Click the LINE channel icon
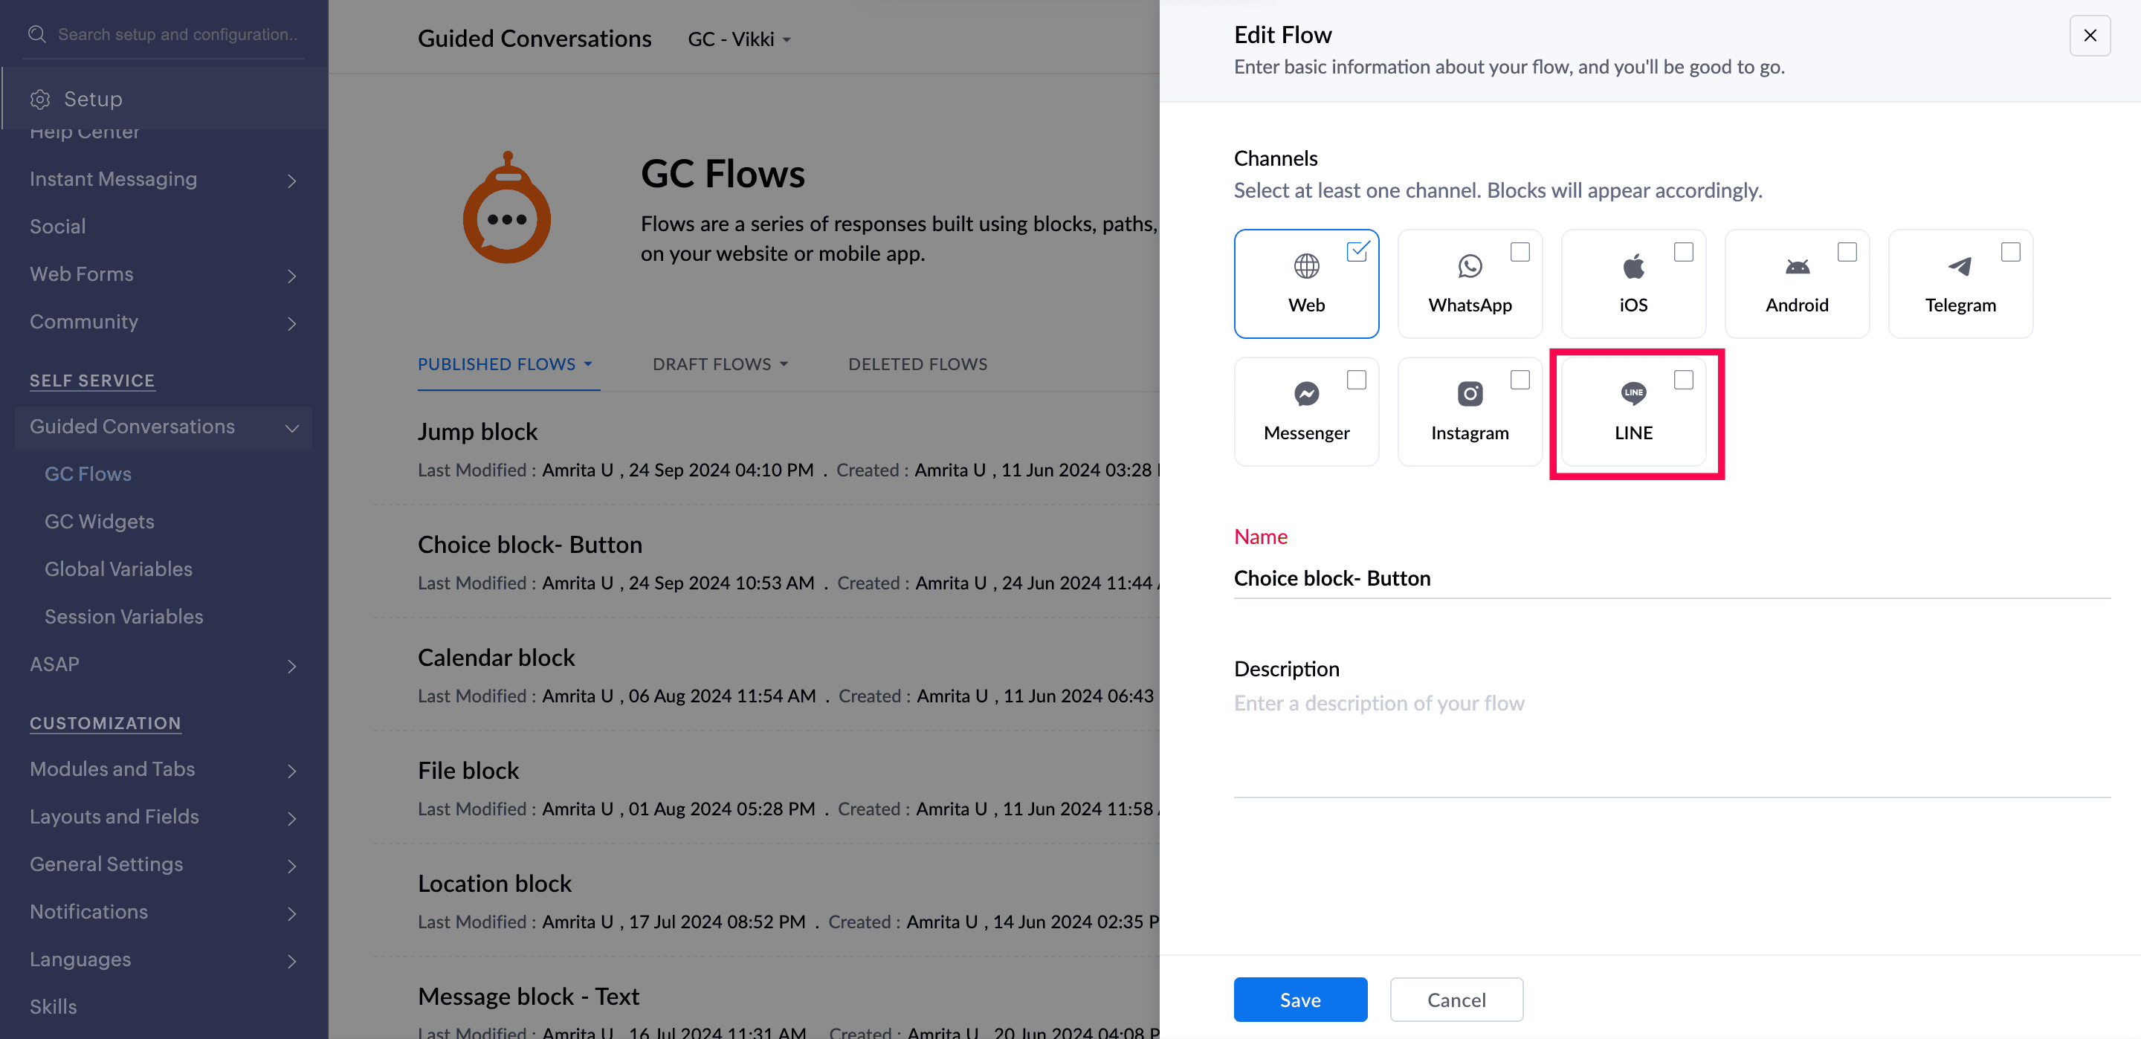 1633,393
